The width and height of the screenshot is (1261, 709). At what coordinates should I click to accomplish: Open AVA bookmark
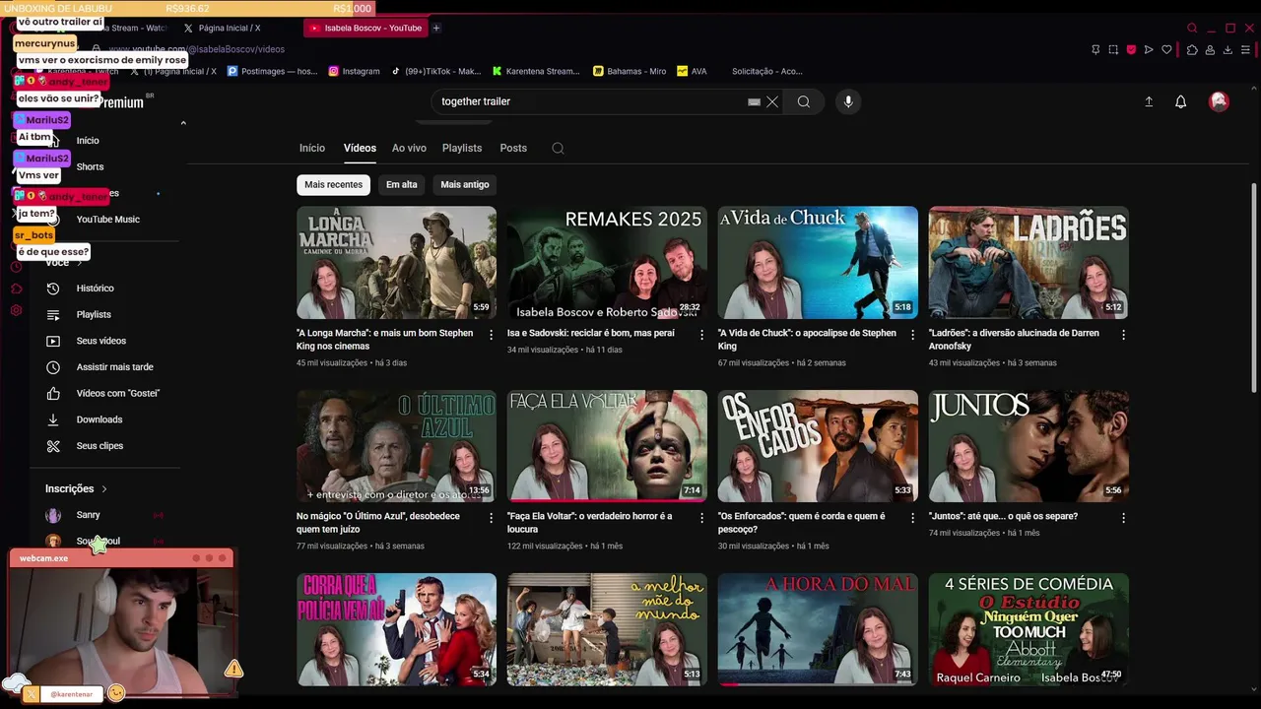click(x=692, y=71)
